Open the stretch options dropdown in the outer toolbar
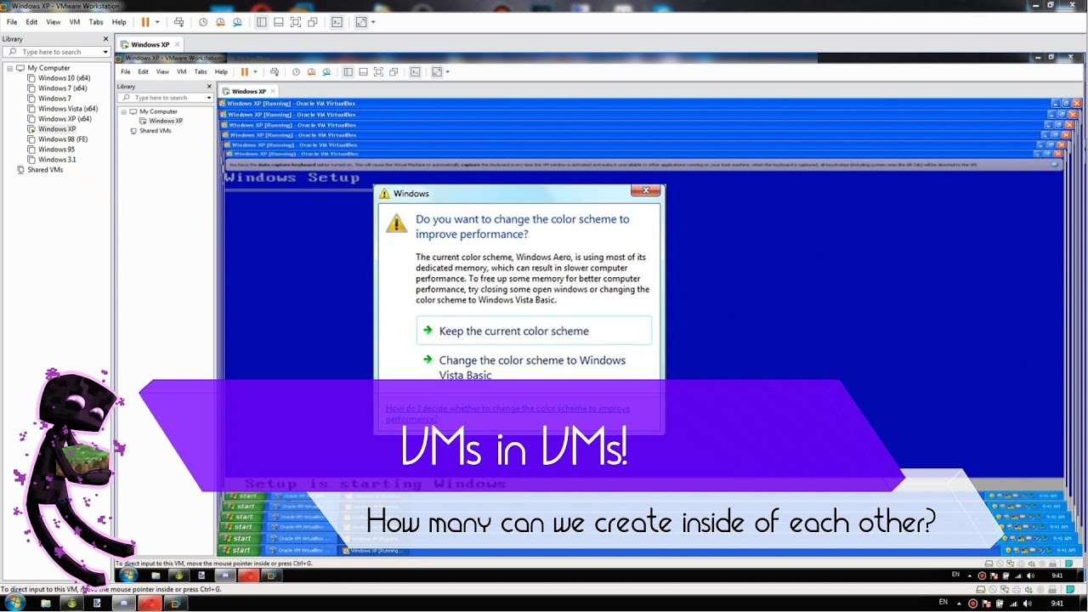 (373, 22)
